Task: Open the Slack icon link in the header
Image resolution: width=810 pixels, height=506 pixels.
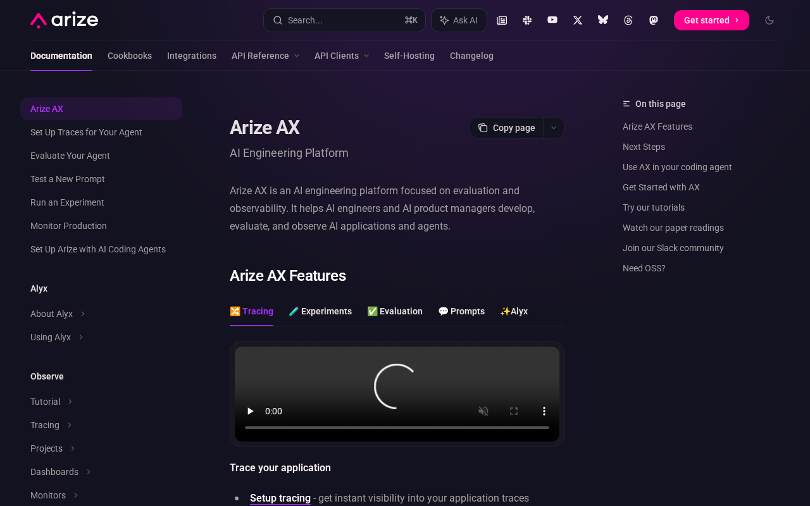Action: [x=527, y=20]
